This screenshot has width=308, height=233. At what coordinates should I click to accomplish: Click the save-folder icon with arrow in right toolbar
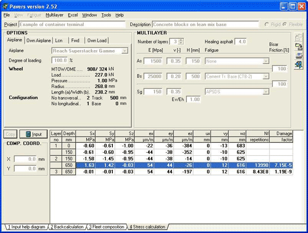(x=298, y=46)
